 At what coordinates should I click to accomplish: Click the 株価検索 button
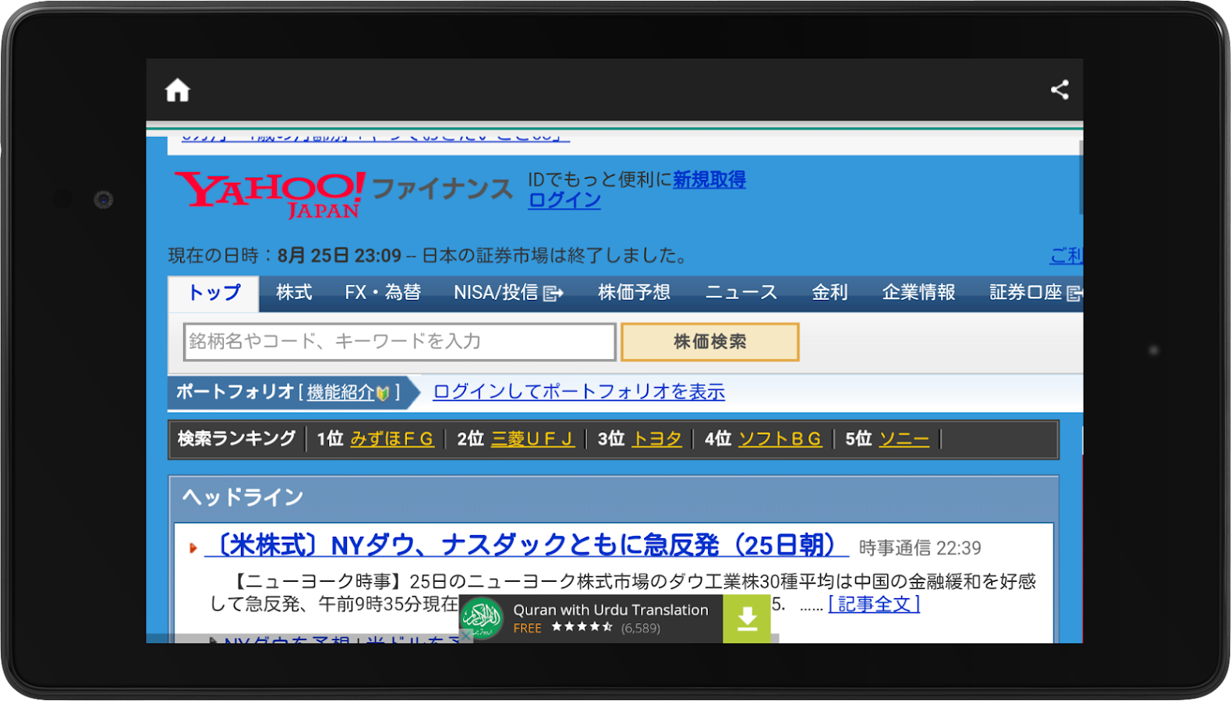point(710,342)
